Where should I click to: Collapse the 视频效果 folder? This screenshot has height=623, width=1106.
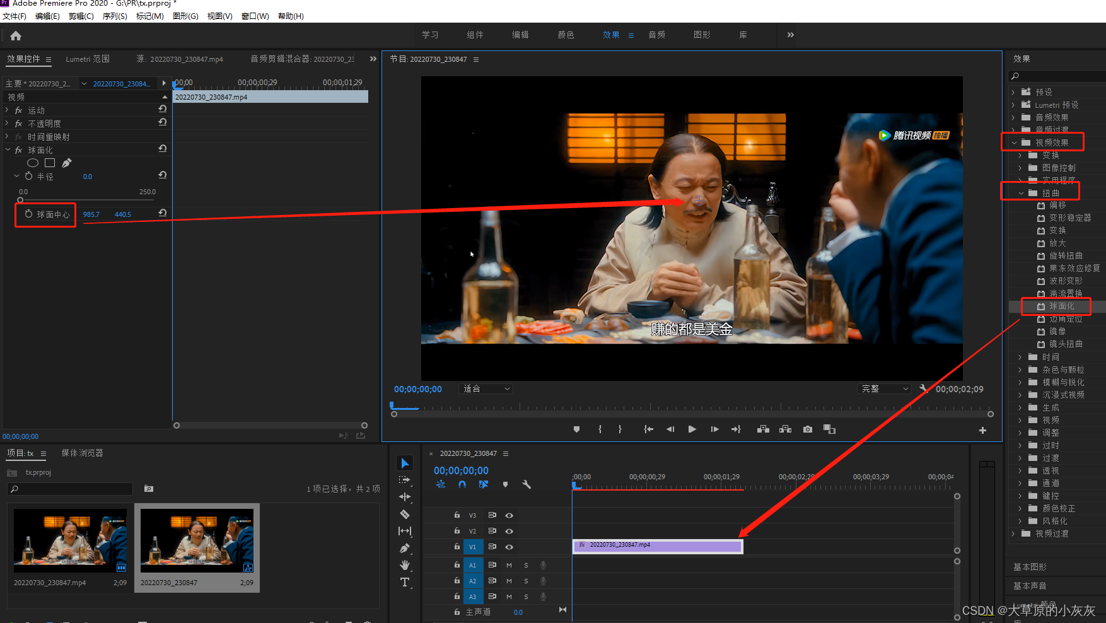pyautogui.click(x=1014, y=143)
